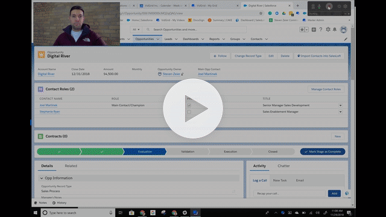Open the Leads tab dropdown chevron
The height and width of the screenshot is (217, 386).
click(176, 39)
